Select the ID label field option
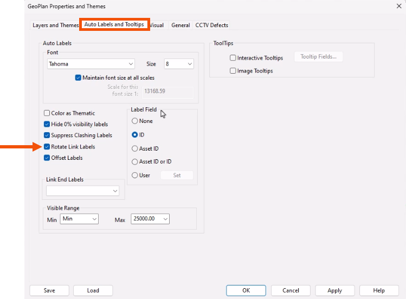The width and height of the screenshot is (406, 299). [x=134, y=135]
